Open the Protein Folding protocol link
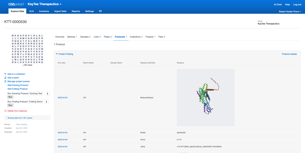Image resolution: width=305 pixels, height=153 pixels. pyautogui.click(x=66, y=54)
